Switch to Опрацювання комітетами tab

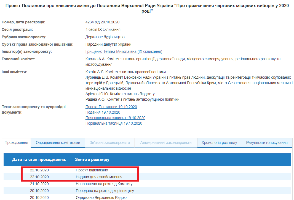(x=58, y=143)
